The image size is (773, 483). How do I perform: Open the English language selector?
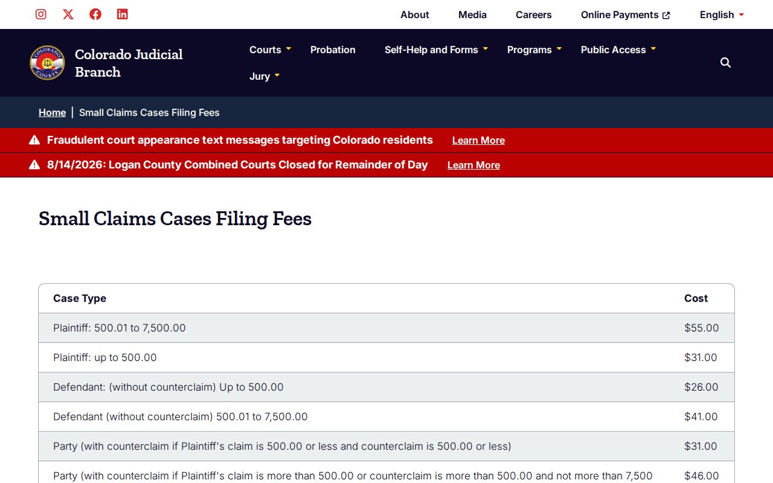click(722, 14)
